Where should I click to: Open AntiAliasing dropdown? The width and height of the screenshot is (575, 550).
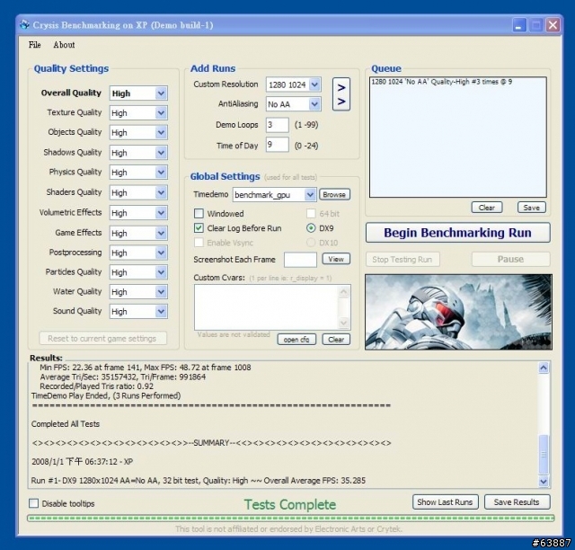(x=314, y=104)
